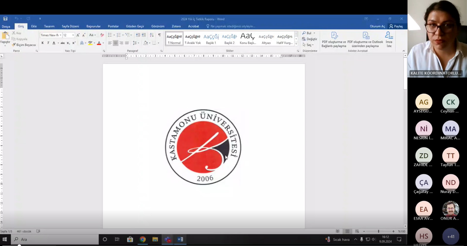The height and width of the screenshot is (246, 467).
Task: Toggle print layout view in status bar
Action: coord(347,231)
